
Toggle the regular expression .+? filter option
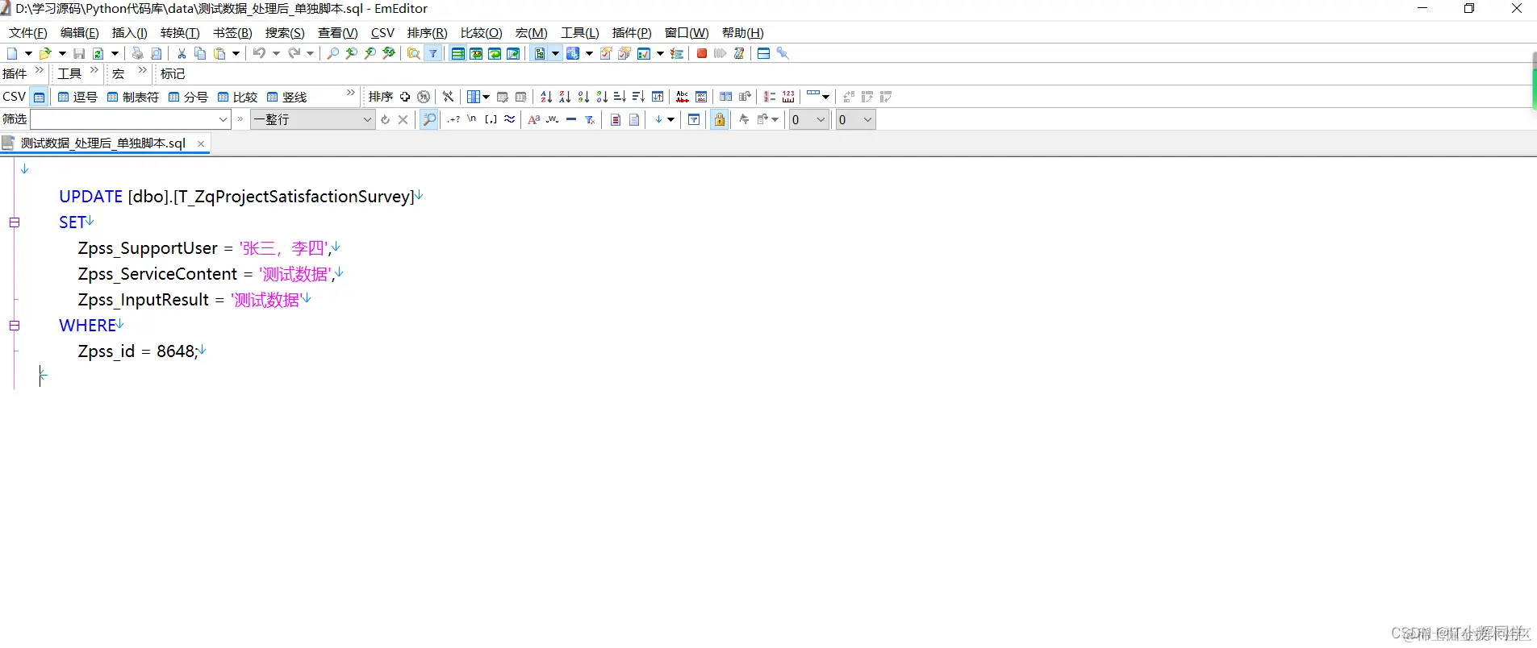tap(453, 119)
